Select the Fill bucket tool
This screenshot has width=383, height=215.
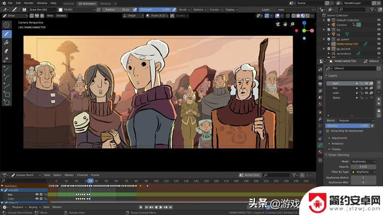7,42
